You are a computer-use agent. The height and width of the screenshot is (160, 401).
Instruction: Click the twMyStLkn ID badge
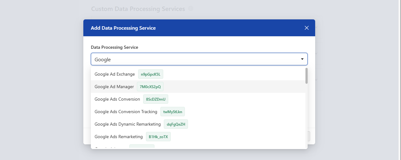[173, 112]
